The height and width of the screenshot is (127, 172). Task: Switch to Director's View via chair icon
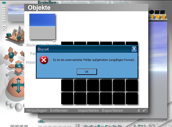coord(4,28)
